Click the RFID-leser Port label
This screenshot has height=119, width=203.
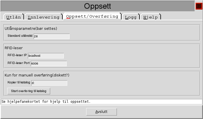[x=19, y=63]
